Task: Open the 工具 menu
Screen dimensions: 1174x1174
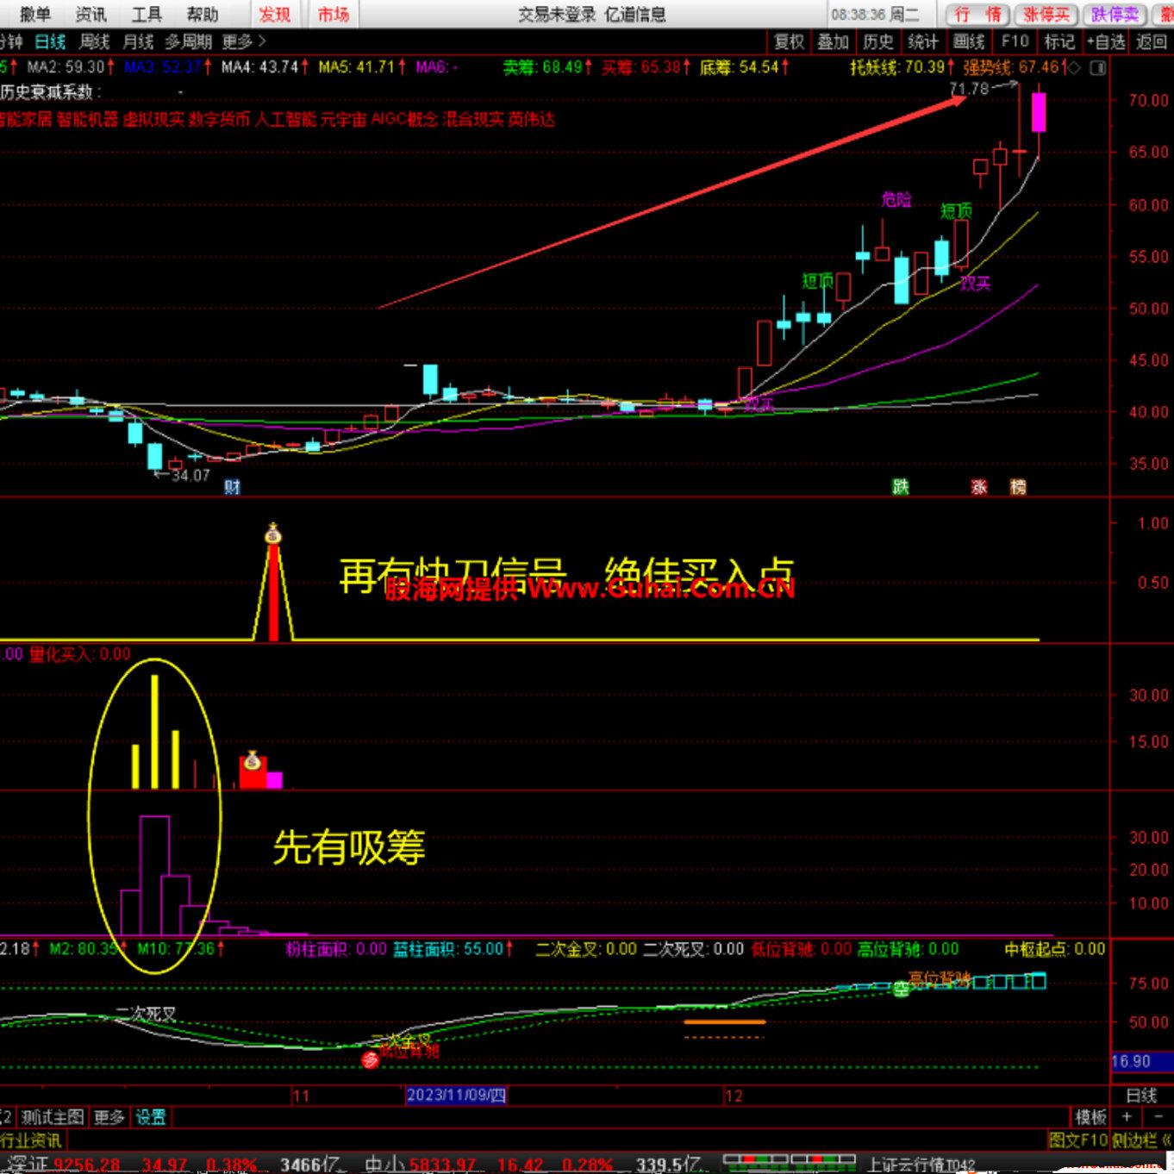Action: coord(147,14)
